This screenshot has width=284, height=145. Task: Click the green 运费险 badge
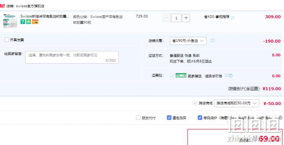(x=181, y=76)
